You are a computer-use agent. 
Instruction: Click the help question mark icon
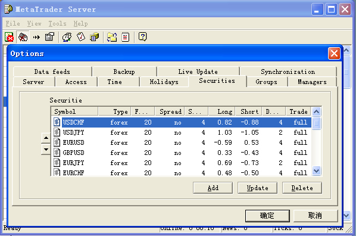coord(142,37)
